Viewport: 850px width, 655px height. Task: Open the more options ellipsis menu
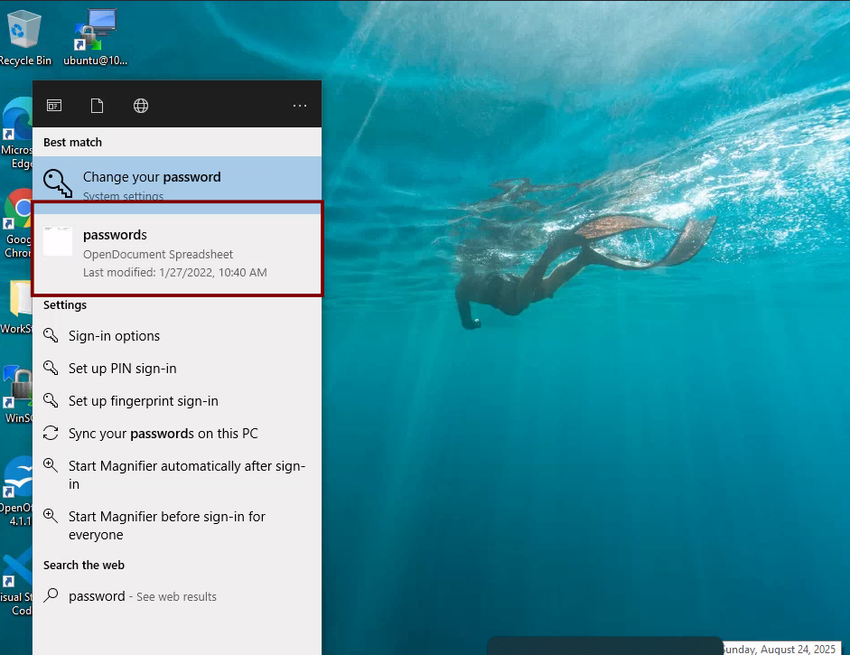coord(300,106)
